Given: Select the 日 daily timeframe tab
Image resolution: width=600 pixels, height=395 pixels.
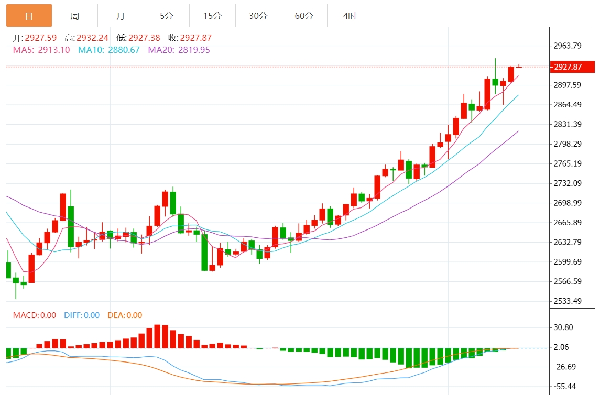Looking at the screenshot, I should 29,16.
